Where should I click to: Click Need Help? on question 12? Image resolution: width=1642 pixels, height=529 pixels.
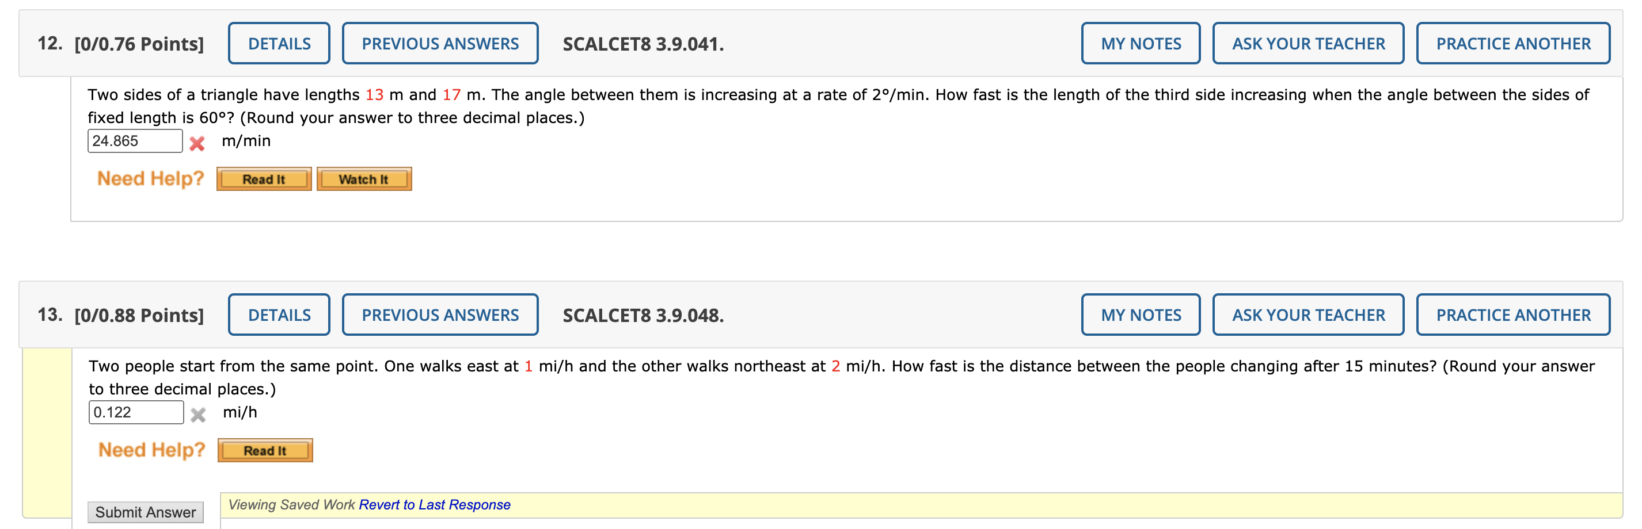pos(150,178)
